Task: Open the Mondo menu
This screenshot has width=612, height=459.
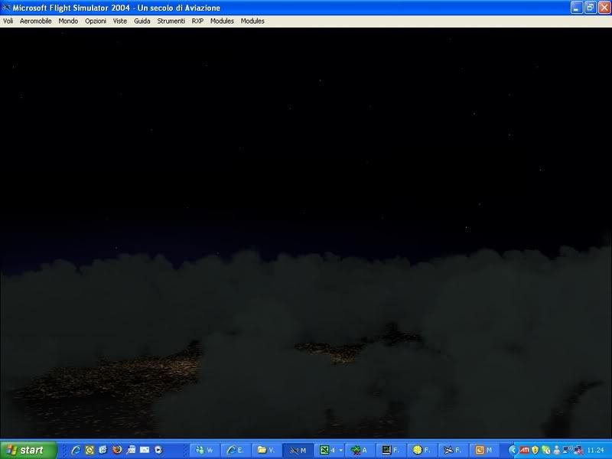Action: pos(68,21)
